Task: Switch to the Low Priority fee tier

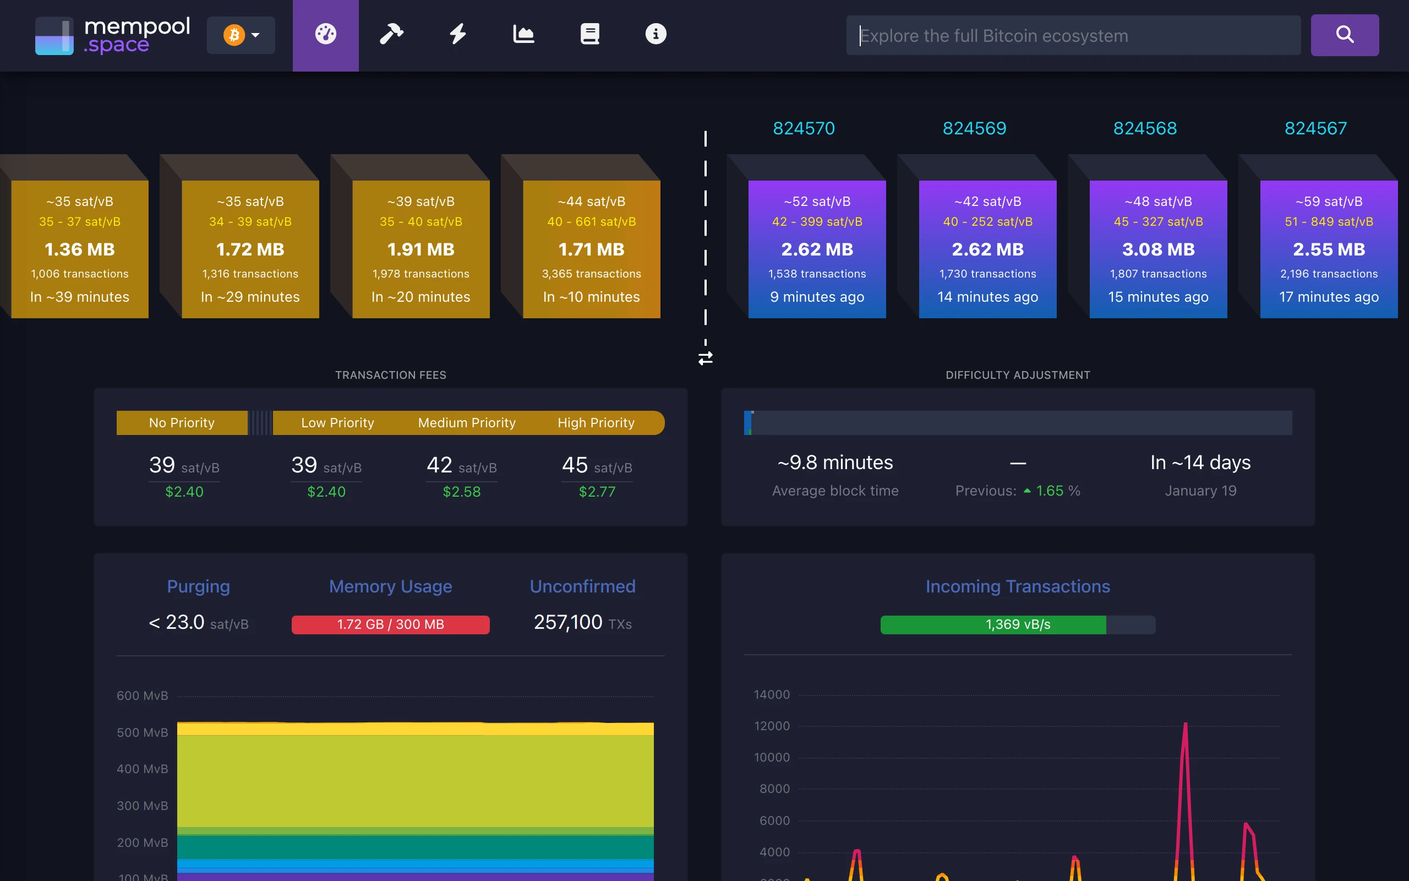Action: tap(338, 422)
